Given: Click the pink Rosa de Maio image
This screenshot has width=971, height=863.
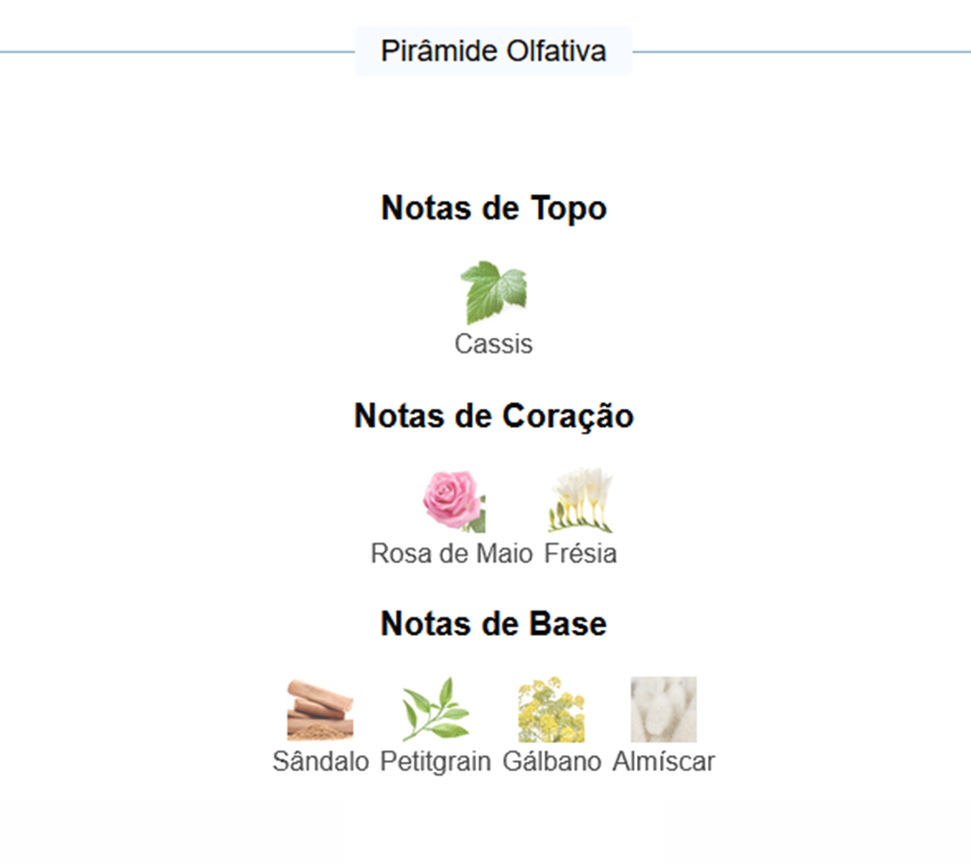Looking at the screenshot, I should pos(452,501).
